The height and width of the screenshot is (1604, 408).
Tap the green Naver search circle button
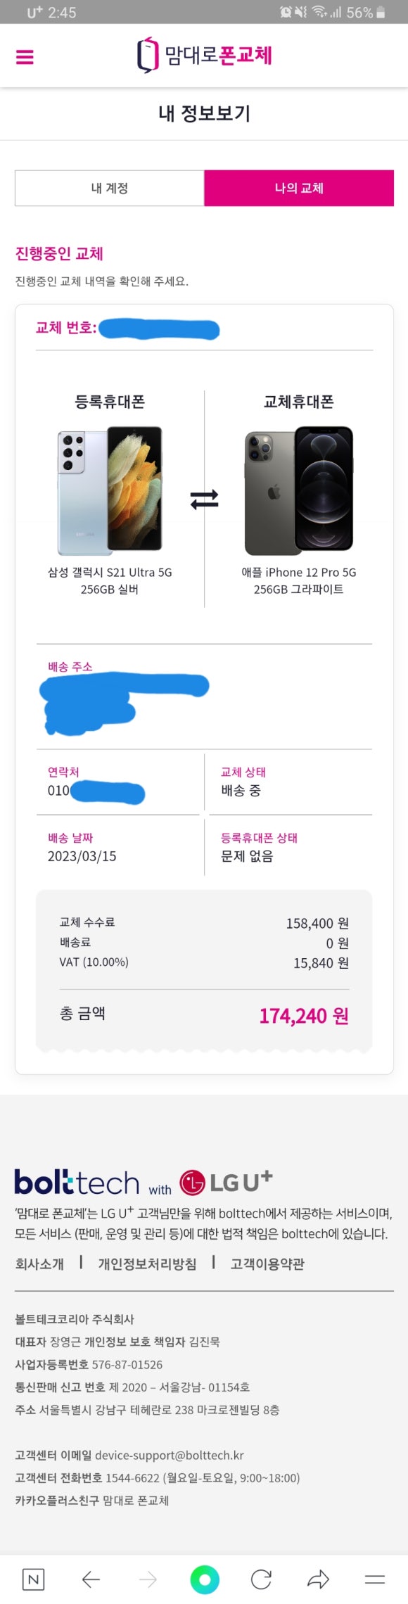point(205,1579)
